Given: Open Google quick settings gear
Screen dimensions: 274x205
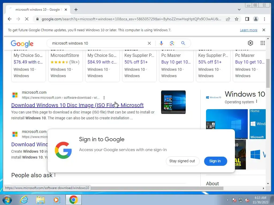Looking at the screenshot, I should tap(250, 43).
